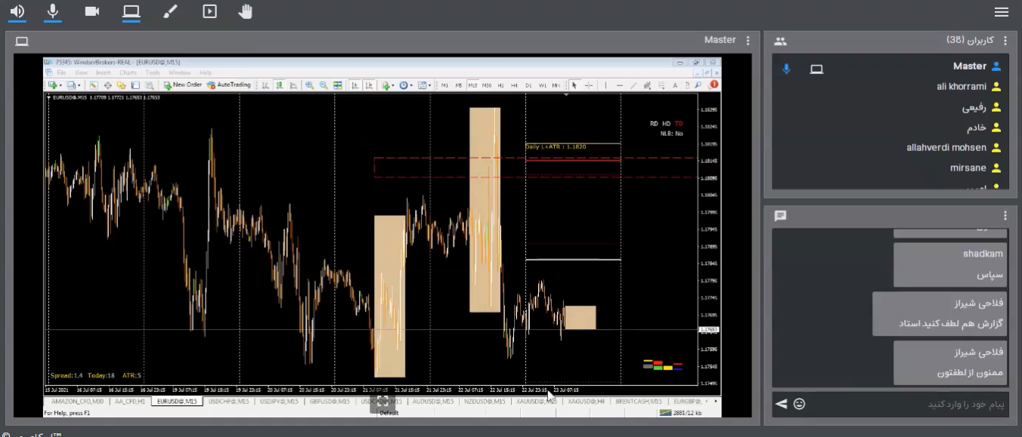1022x437 pixels.
Task: Click the fullscreen overlay icon below the chart
Action: pos(382,402)
